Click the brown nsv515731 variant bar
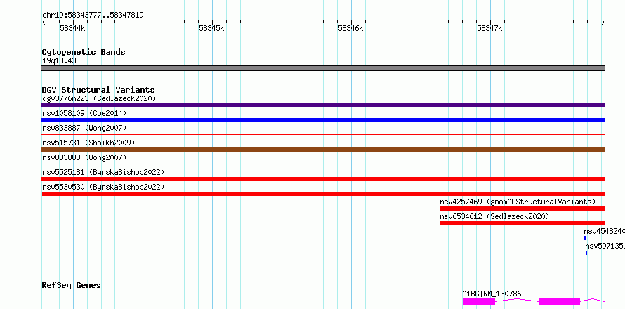Image resolution: width=625 pixels, height=309 pixels. pyautogui.click(x=323, y=150)
